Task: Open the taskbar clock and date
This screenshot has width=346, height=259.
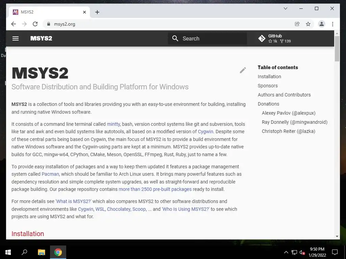Action: [x=317, y=252]
